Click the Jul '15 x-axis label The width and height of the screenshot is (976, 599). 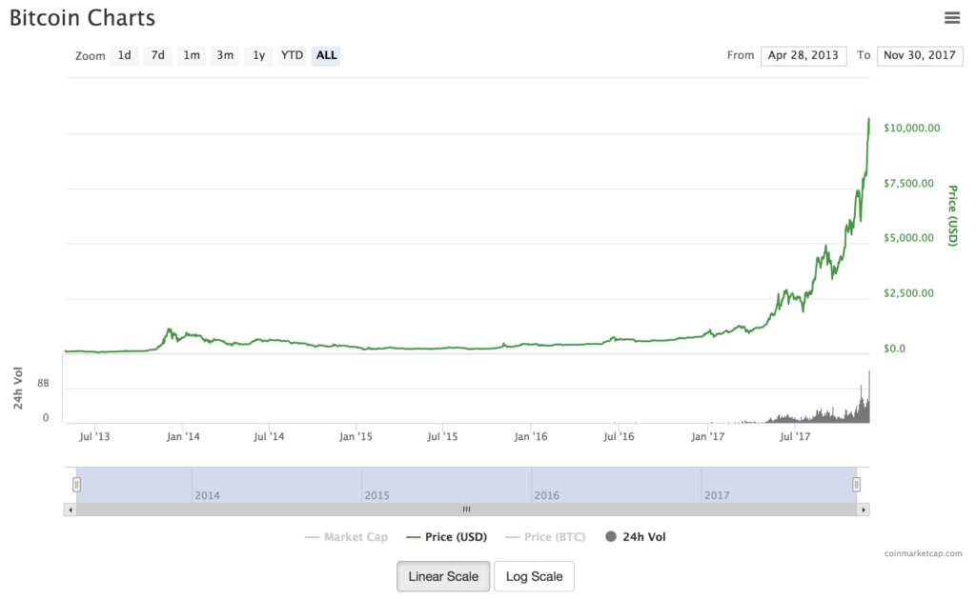(442, 436)
